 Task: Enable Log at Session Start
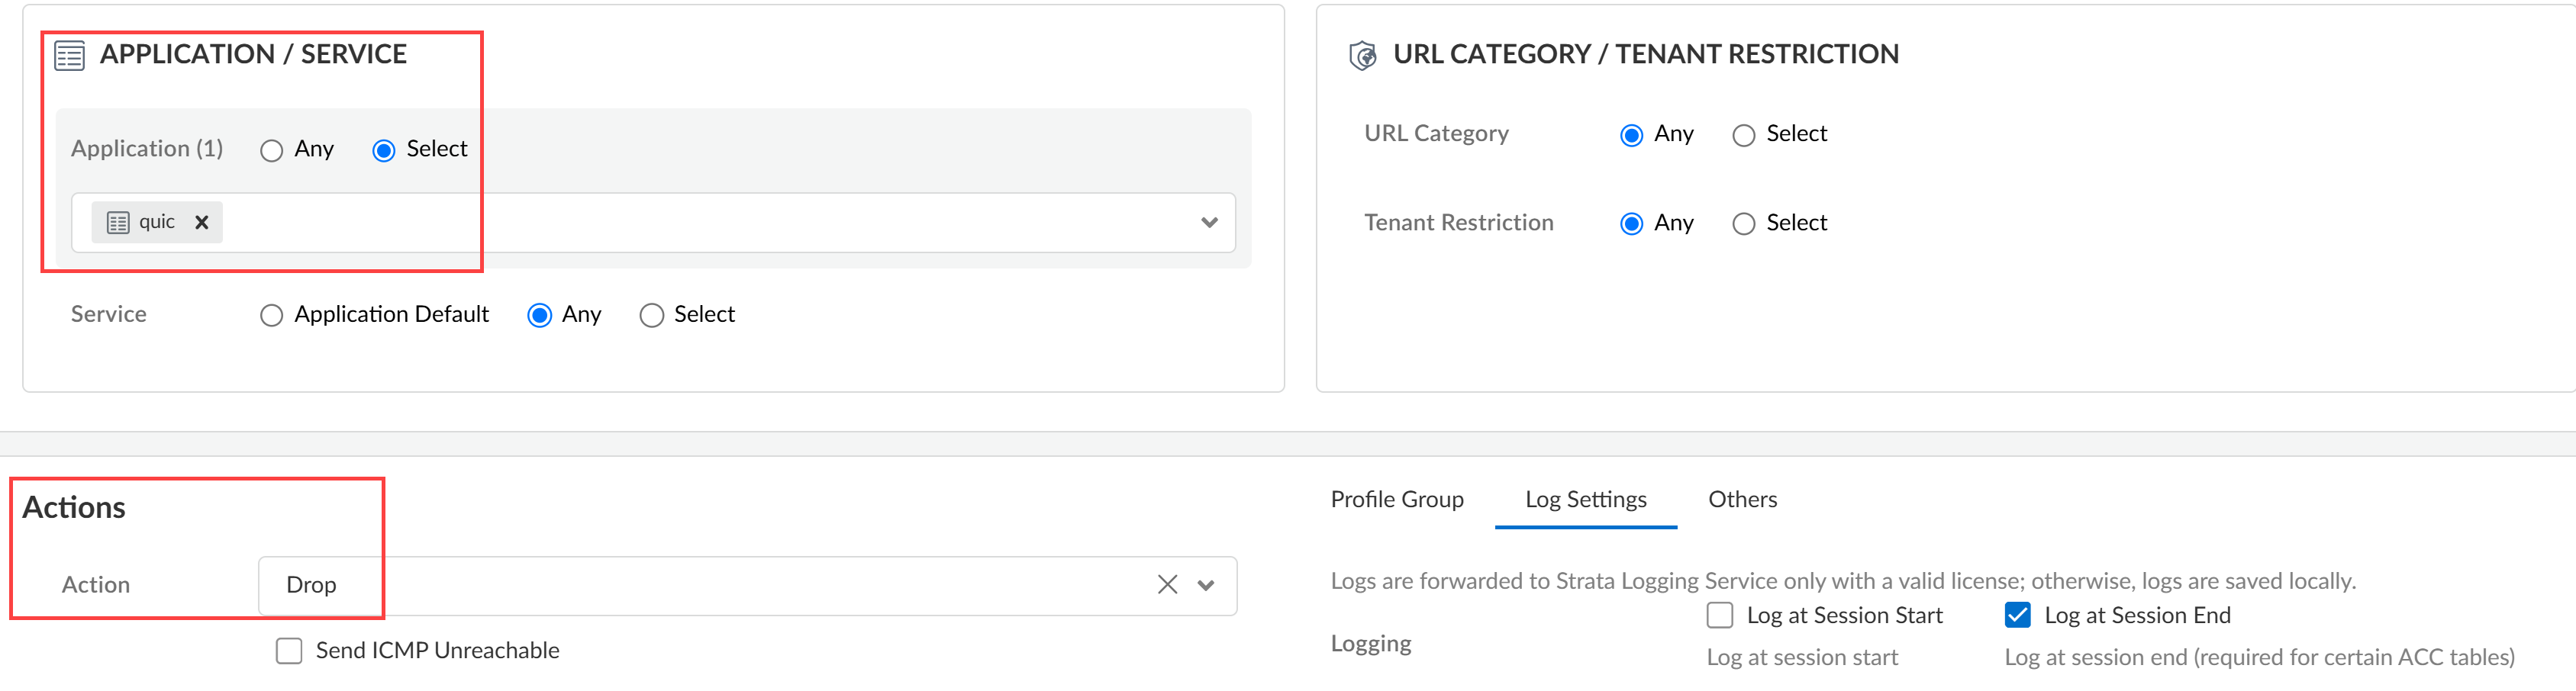(1720, 616)
